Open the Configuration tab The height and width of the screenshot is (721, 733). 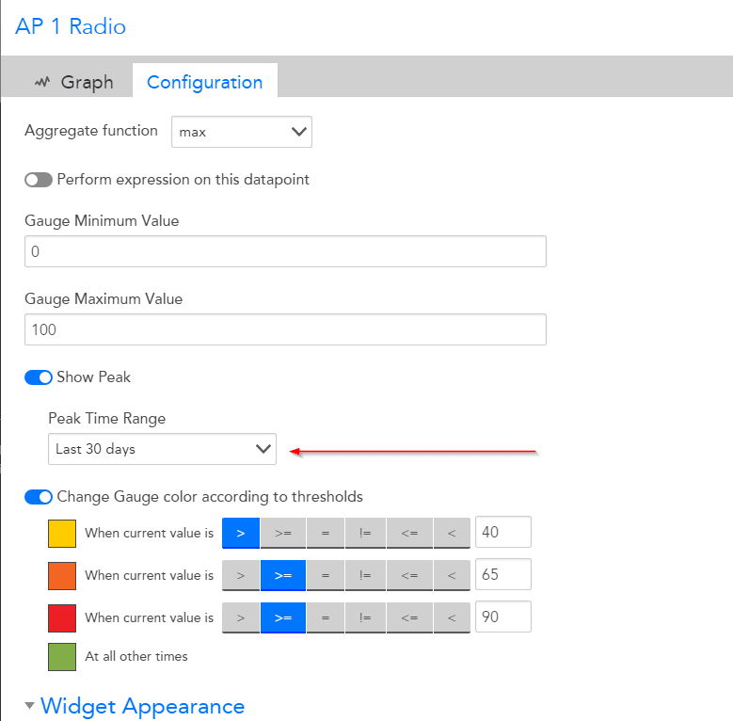(x=205, y=82)
